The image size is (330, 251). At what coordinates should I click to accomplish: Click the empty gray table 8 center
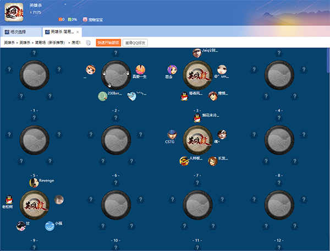(x=279, y=140)
